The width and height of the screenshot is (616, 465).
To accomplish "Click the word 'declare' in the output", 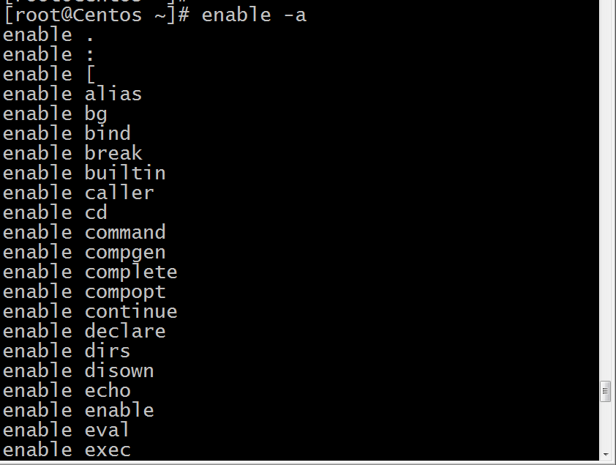I will click(125, 331).
